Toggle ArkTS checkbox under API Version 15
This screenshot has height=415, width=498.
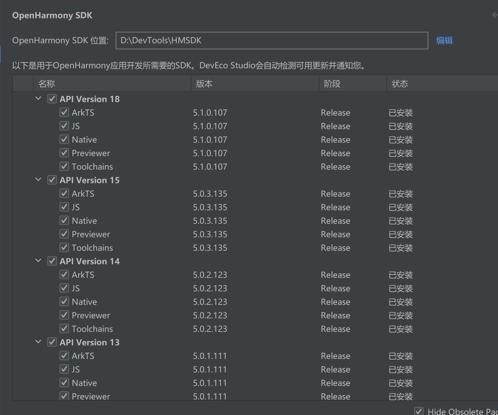[x=64, y=193]
